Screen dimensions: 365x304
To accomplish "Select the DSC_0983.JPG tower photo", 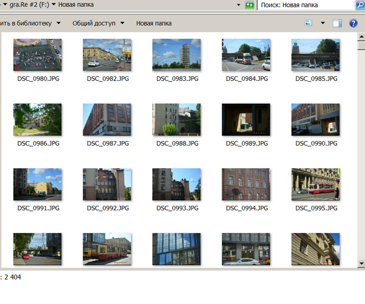I will (177, 55).
